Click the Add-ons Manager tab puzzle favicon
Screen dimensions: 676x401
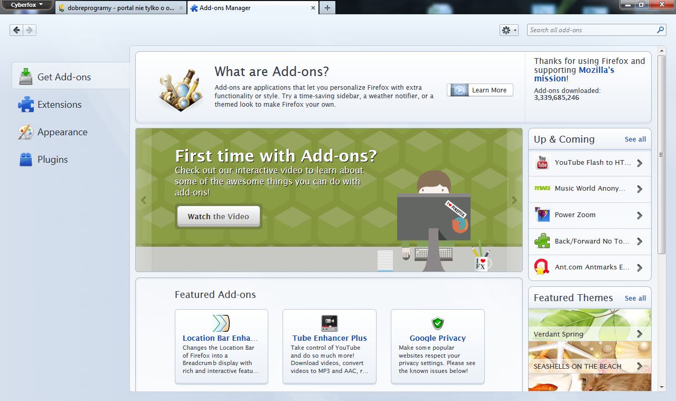coord(194,8)
